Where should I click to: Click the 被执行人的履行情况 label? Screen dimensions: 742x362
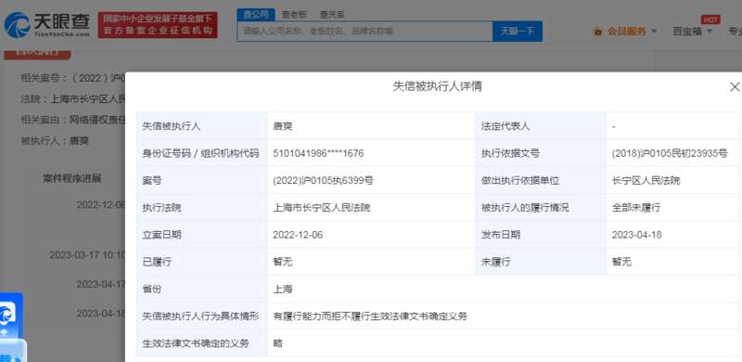525,208
